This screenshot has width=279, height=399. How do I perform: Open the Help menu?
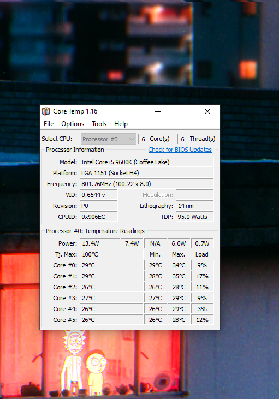(121, 124)
